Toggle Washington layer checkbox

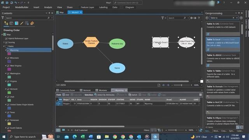(x=8, y=73)
